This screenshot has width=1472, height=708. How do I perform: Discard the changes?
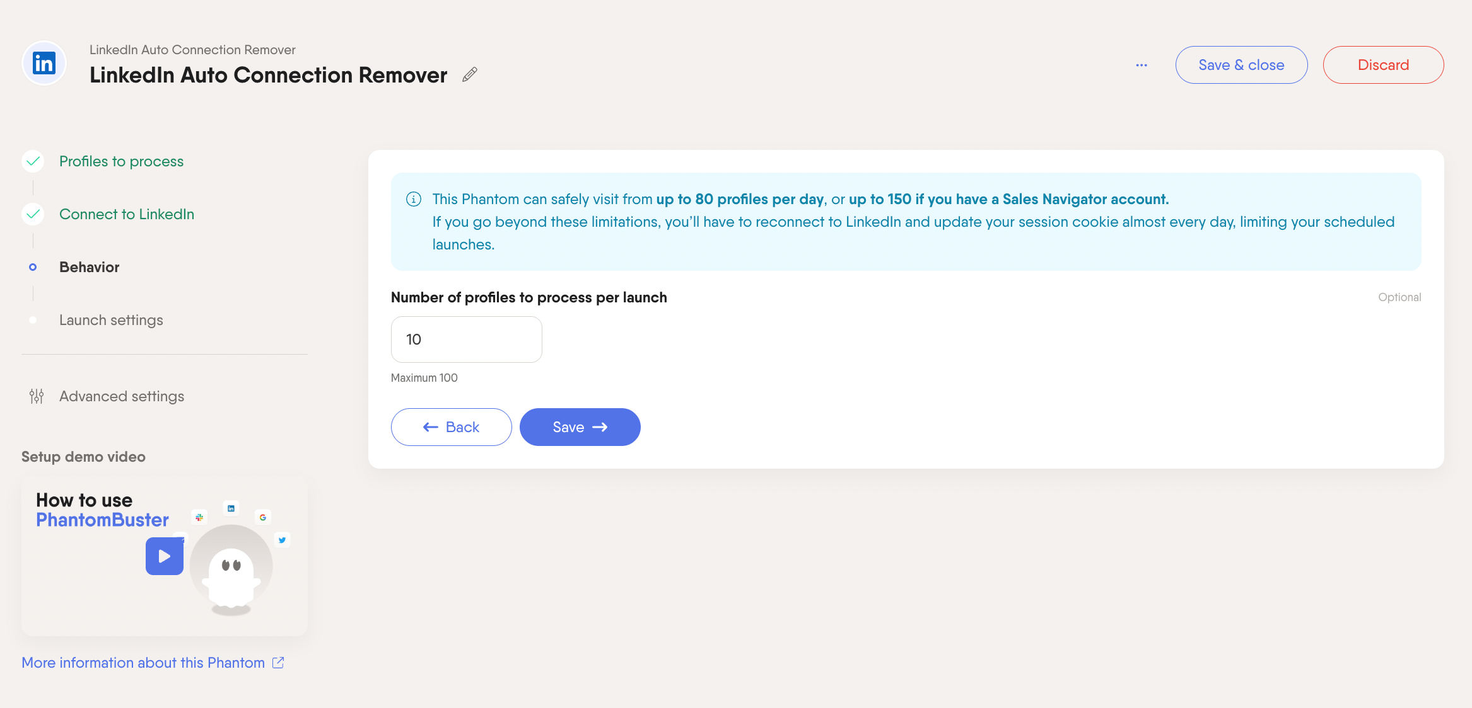point(1383,65)
